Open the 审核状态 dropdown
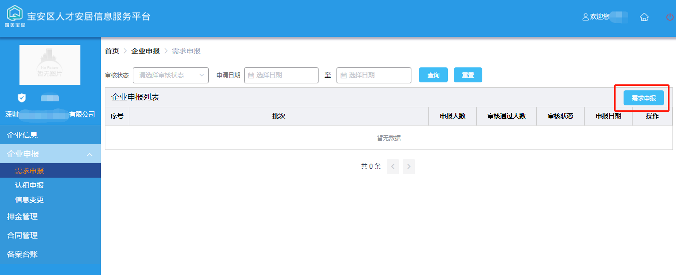The image size is (676, 275). pos(170,75)
